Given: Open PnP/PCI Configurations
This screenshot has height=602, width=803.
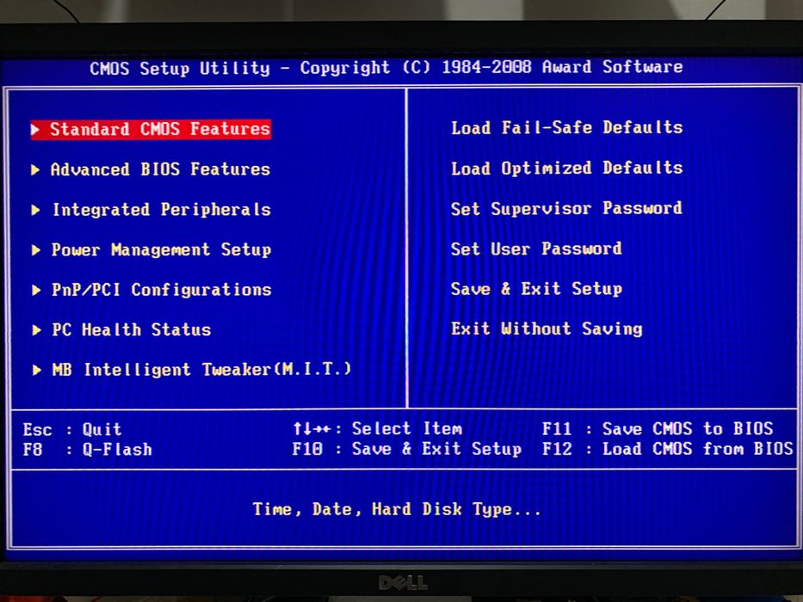Looking at the screenshot, I should click(161, 291).
